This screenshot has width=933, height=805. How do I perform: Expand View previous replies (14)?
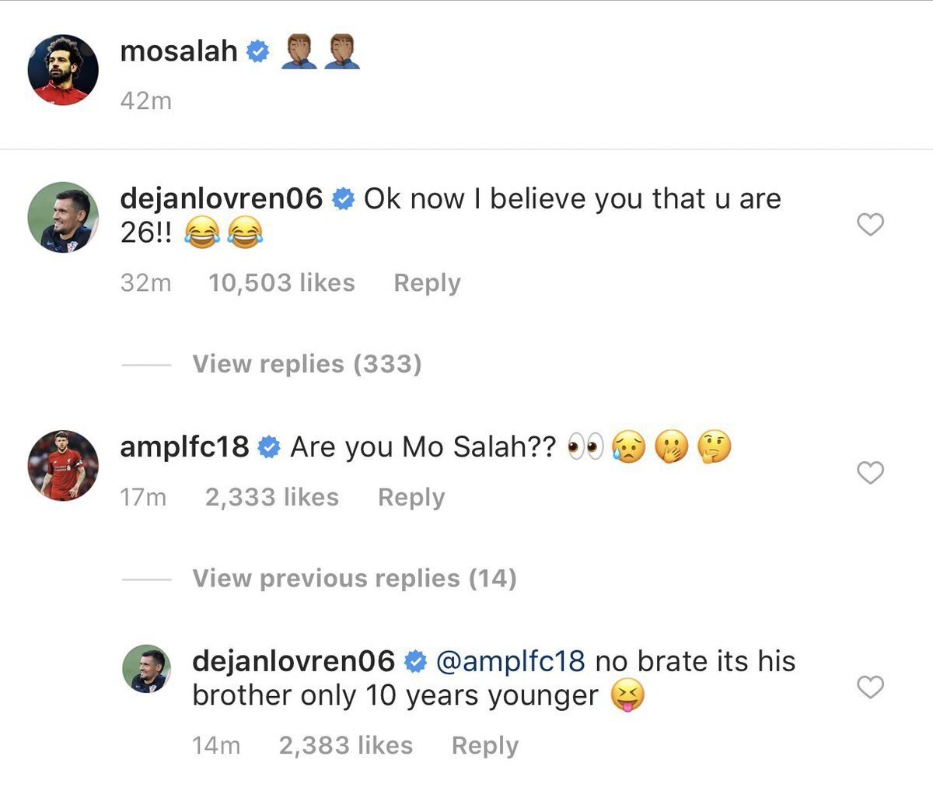[x=355, y=578]
